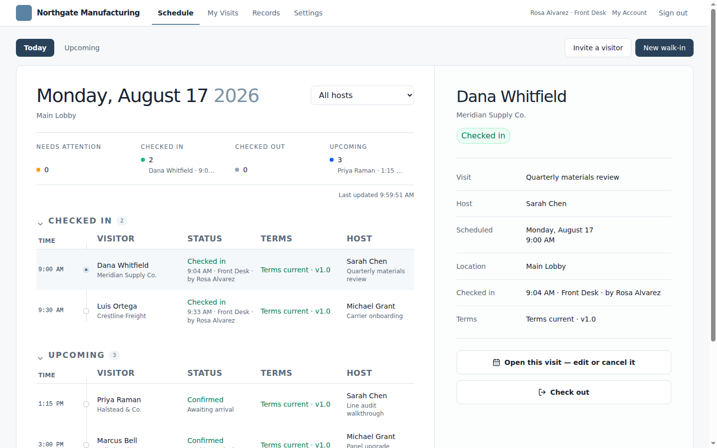Screen dimensions: 717x448
Task: Click Terms current · v1.0 in Luis Ortega row
Action: pyautogui.click(x=296, y=311)
